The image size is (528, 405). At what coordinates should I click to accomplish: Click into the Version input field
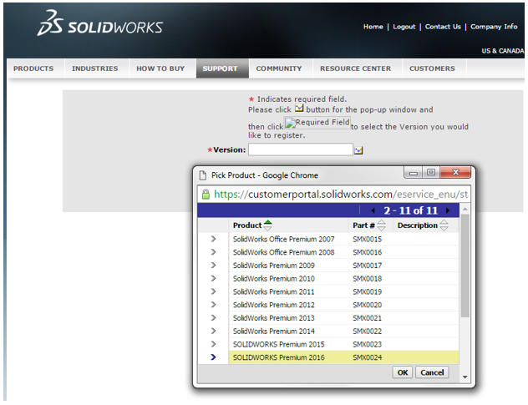pyautogui.click(x=301, y=149)
